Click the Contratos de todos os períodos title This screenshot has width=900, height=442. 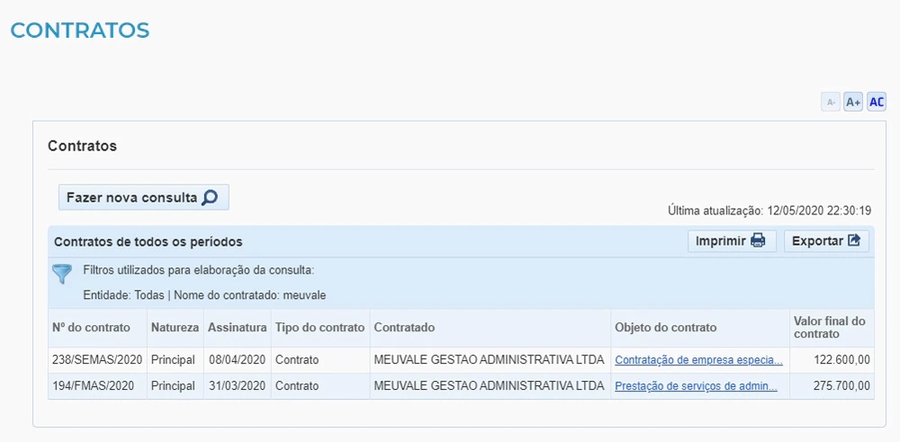(148, 242)
